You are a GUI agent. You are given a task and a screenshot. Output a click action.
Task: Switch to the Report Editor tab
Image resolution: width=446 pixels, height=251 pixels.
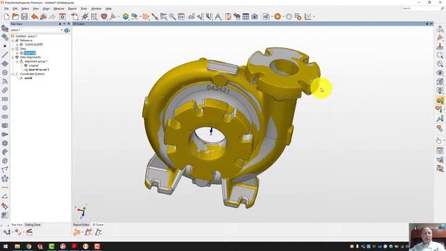click(81, 225)
